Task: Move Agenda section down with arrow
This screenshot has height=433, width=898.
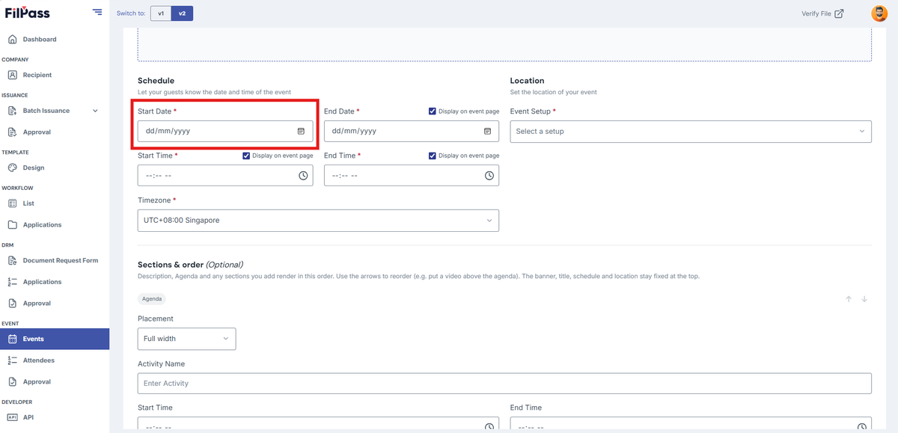Action: pos(864,299)
